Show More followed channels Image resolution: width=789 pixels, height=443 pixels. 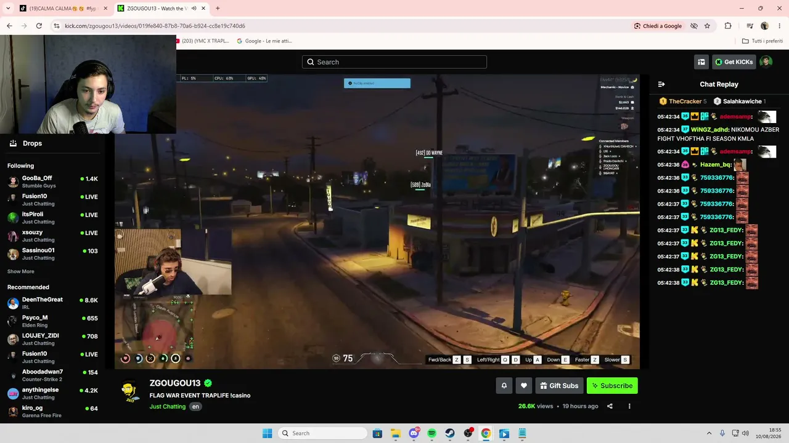pos(21,271)
